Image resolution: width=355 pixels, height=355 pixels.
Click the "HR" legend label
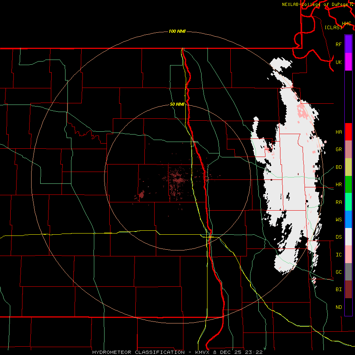click(x=338, y=185)
